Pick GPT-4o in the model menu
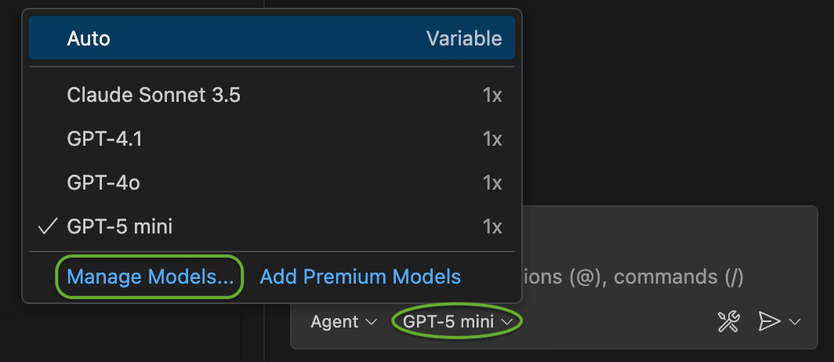 (x=103, y=183)
